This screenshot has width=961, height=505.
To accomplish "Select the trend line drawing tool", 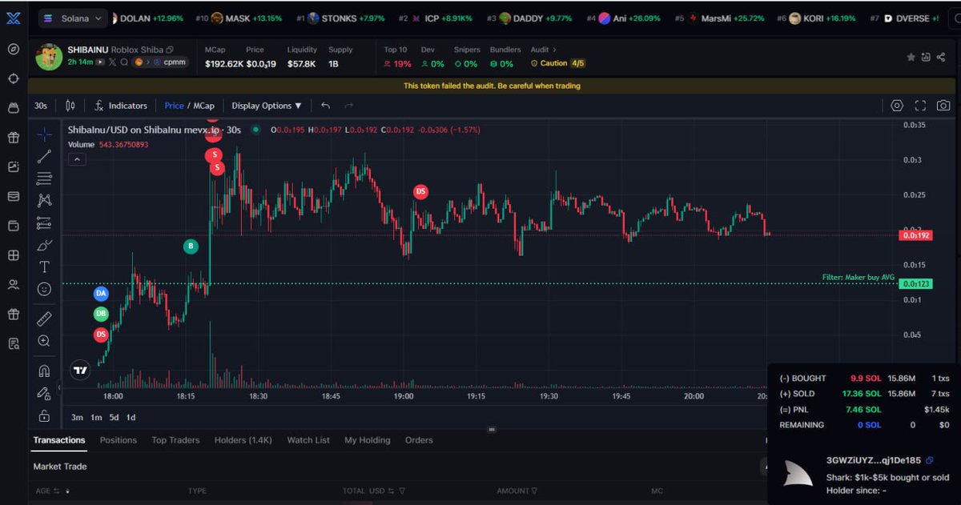I will click(x=45, y=156).
